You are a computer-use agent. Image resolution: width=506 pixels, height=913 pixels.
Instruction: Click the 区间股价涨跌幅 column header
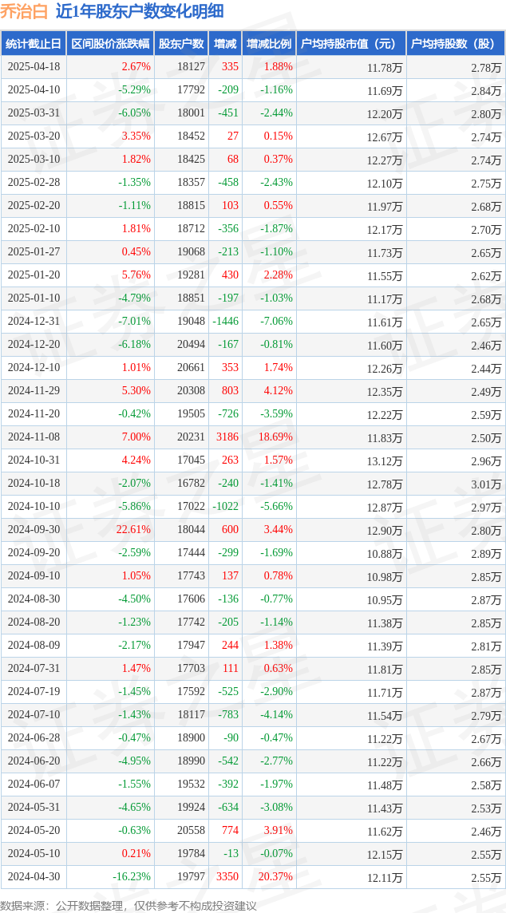111,44
